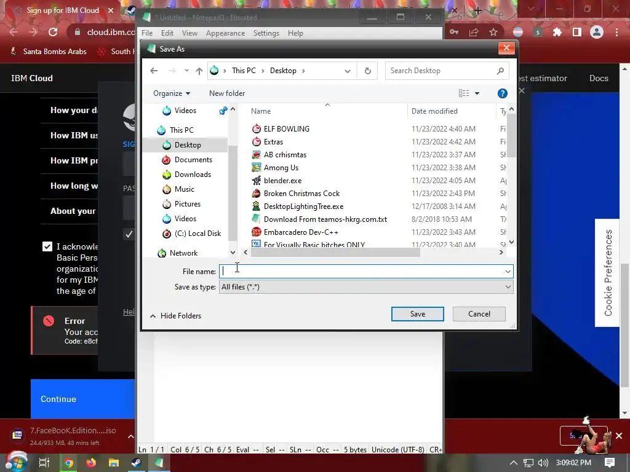Change the file list view layout

tap(464, 93)
